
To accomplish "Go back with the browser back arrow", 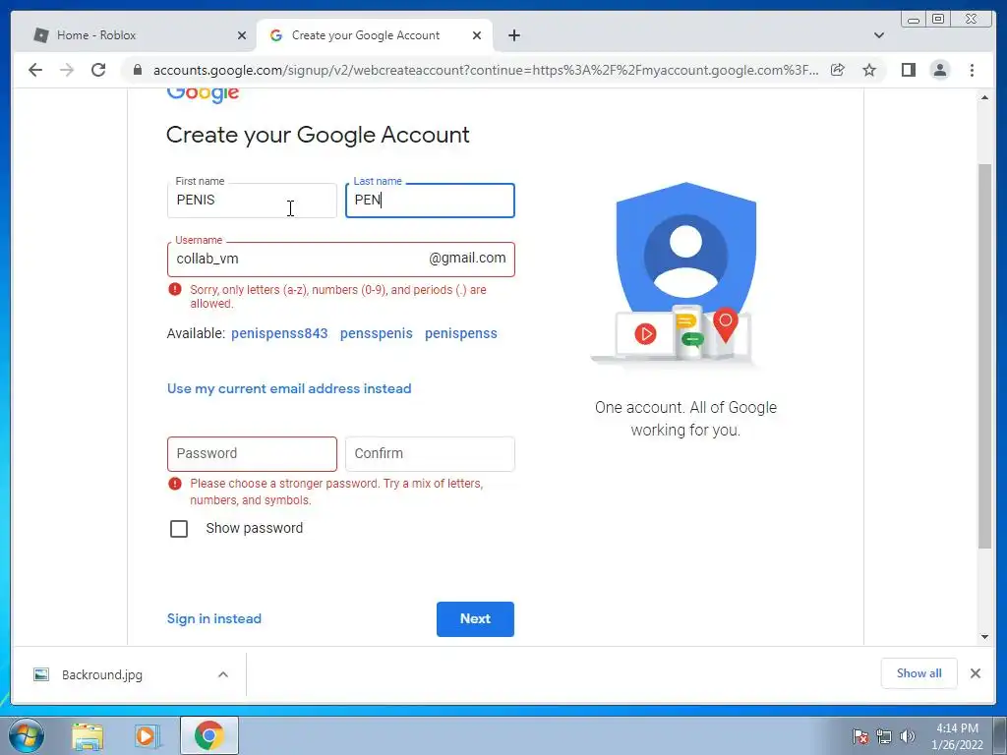I will pos(35,70).
